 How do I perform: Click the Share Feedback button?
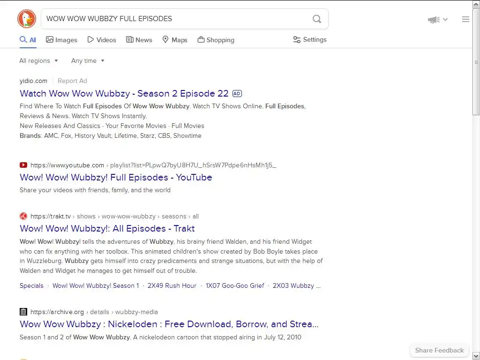tap(439, 350)
